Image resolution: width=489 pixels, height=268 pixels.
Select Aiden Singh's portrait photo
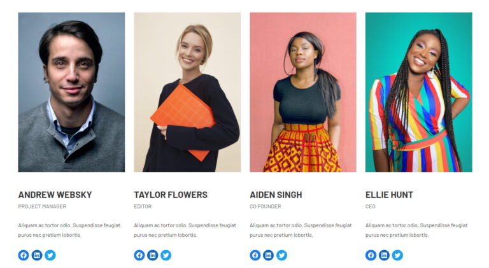click(x=303, y=92)
